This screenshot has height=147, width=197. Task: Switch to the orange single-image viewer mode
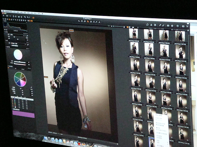(x=127, y=27)
